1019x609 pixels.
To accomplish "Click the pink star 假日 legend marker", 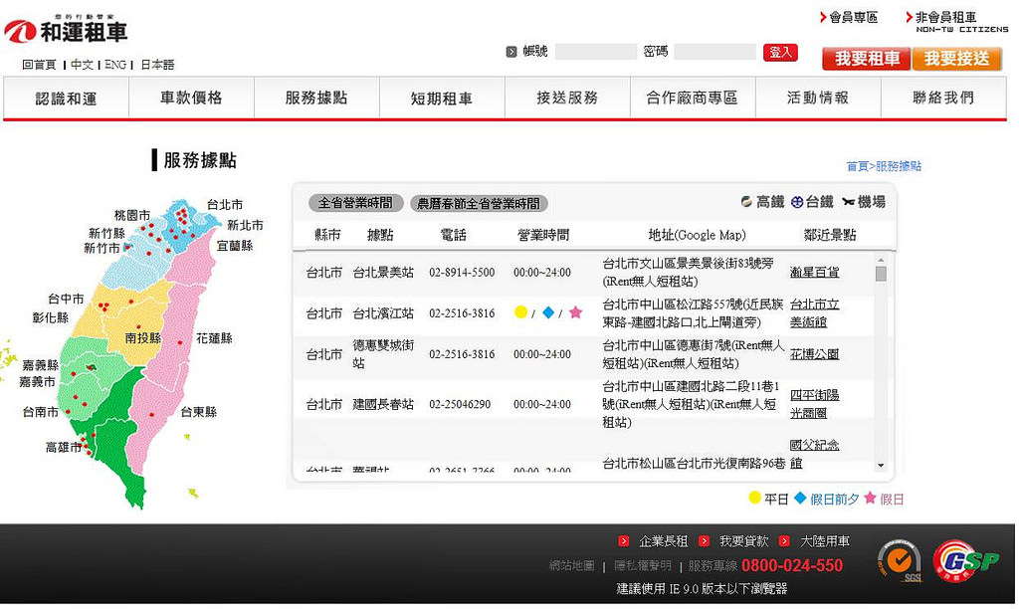I will tap(871, 499).
